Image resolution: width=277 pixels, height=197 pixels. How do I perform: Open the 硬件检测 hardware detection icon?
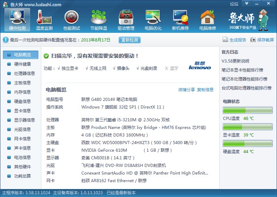pyautogui.click(x=17, y=20)
